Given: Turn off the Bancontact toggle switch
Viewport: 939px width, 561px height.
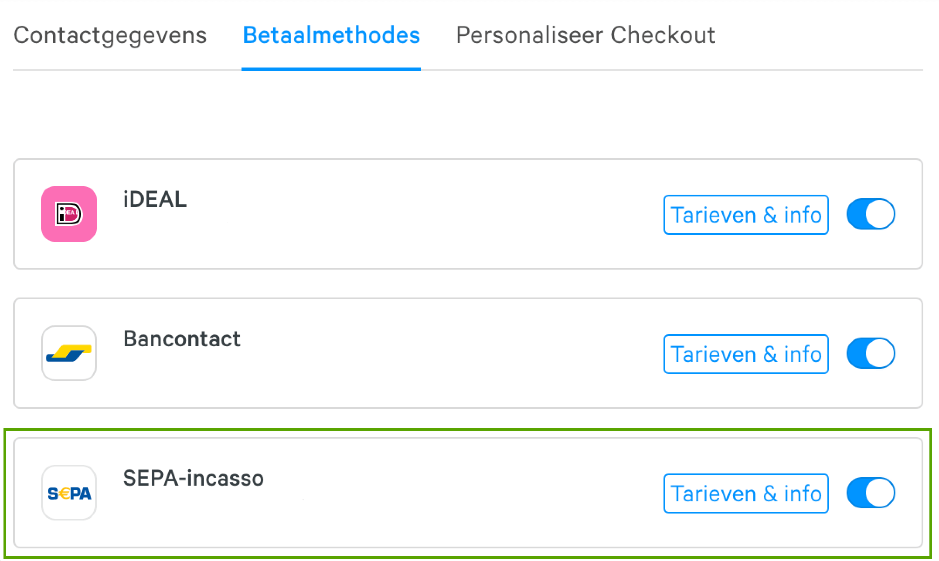Looking at the screenshot, I should (x=871, y=353).
